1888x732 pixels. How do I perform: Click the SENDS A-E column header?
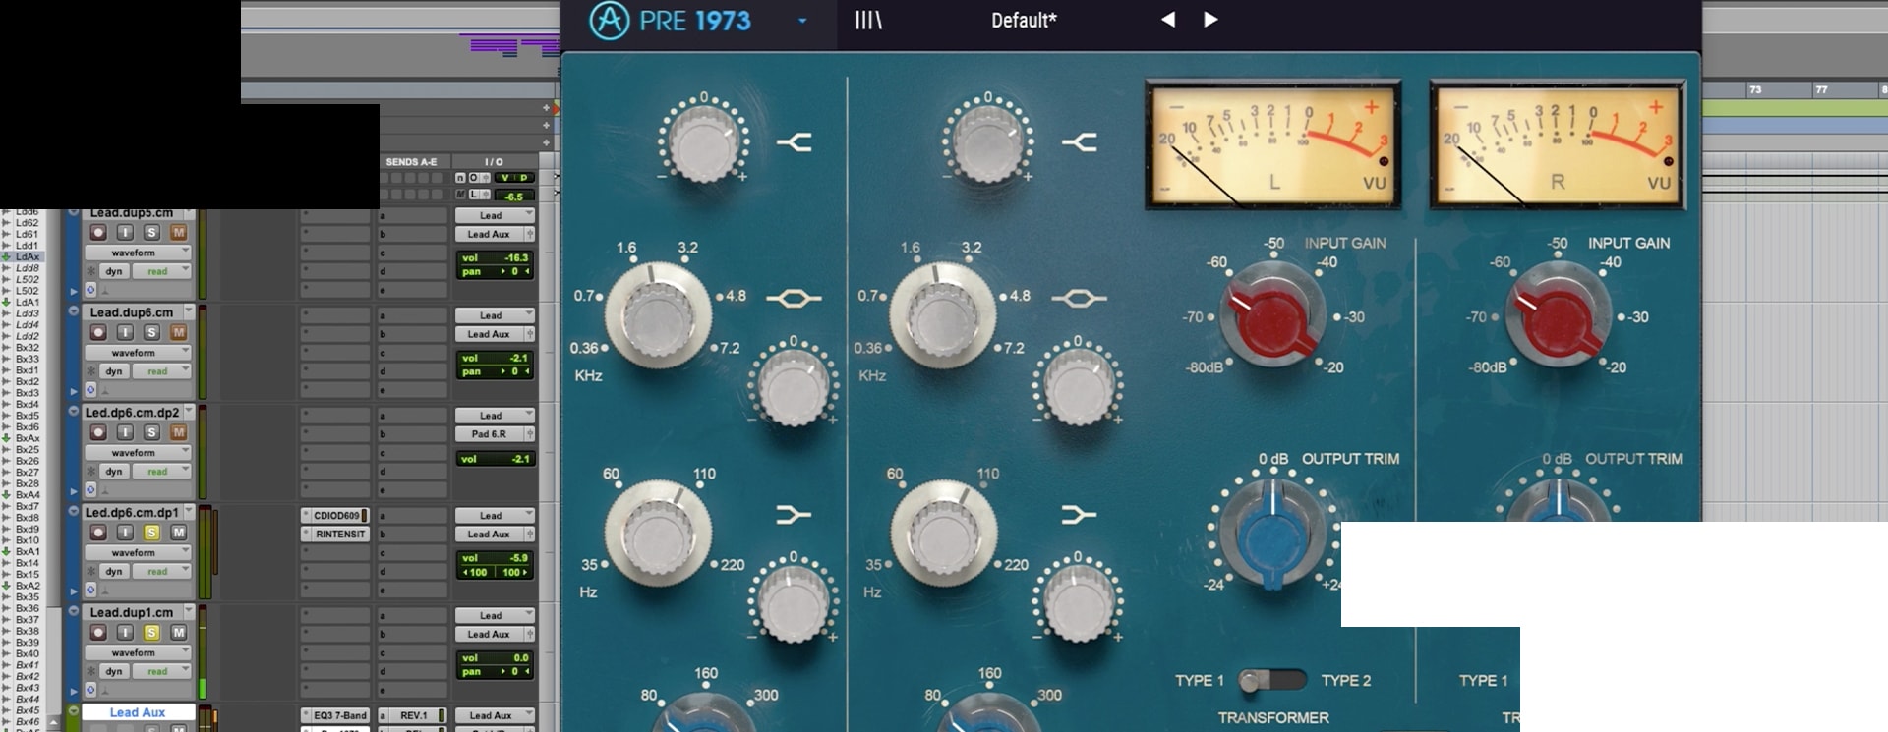[412, 162]
